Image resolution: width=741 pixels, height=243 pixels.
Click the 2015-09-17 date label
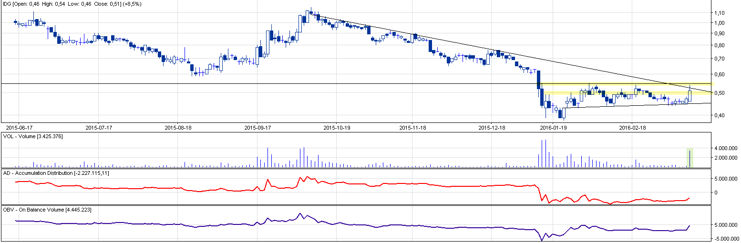(x=257, y=128)
